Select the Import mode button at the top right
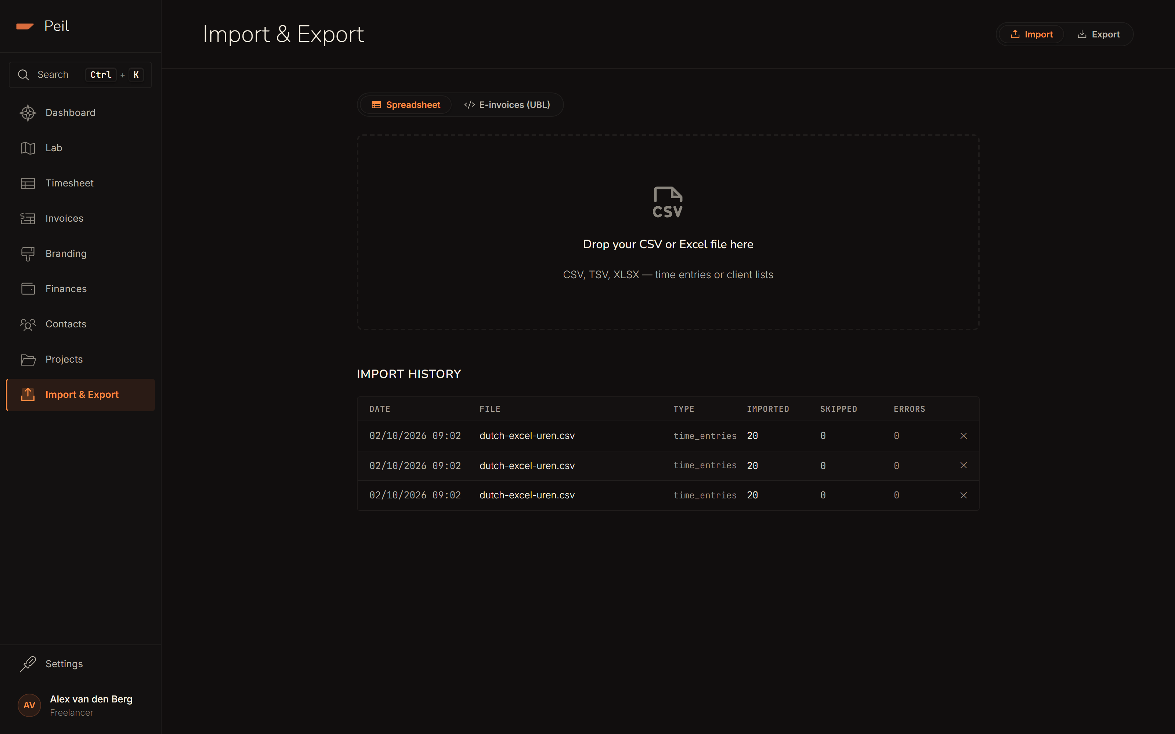 click(1031, 34)
